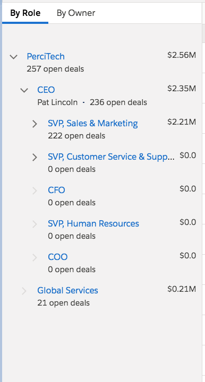
Task: Click the chevron beside COO
Action: click(x=35, y=257)
